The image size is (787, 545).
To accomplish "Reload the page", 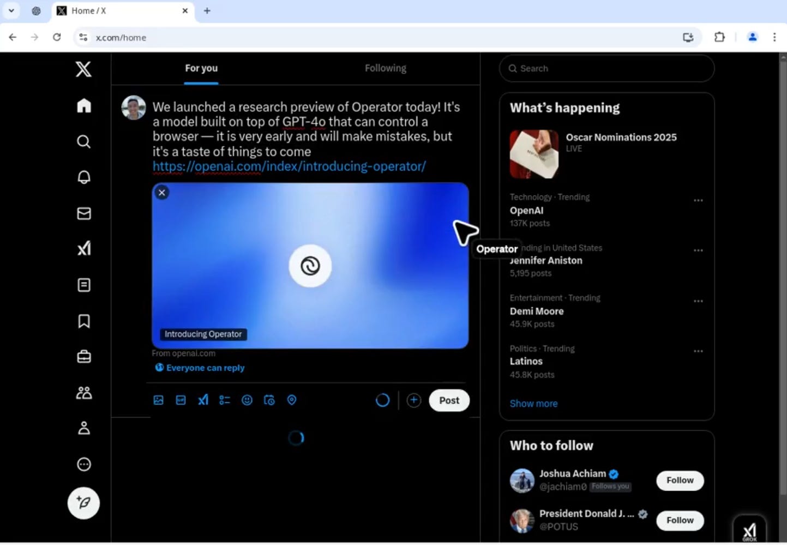I will pyautogui.click(x=57, y=37).
